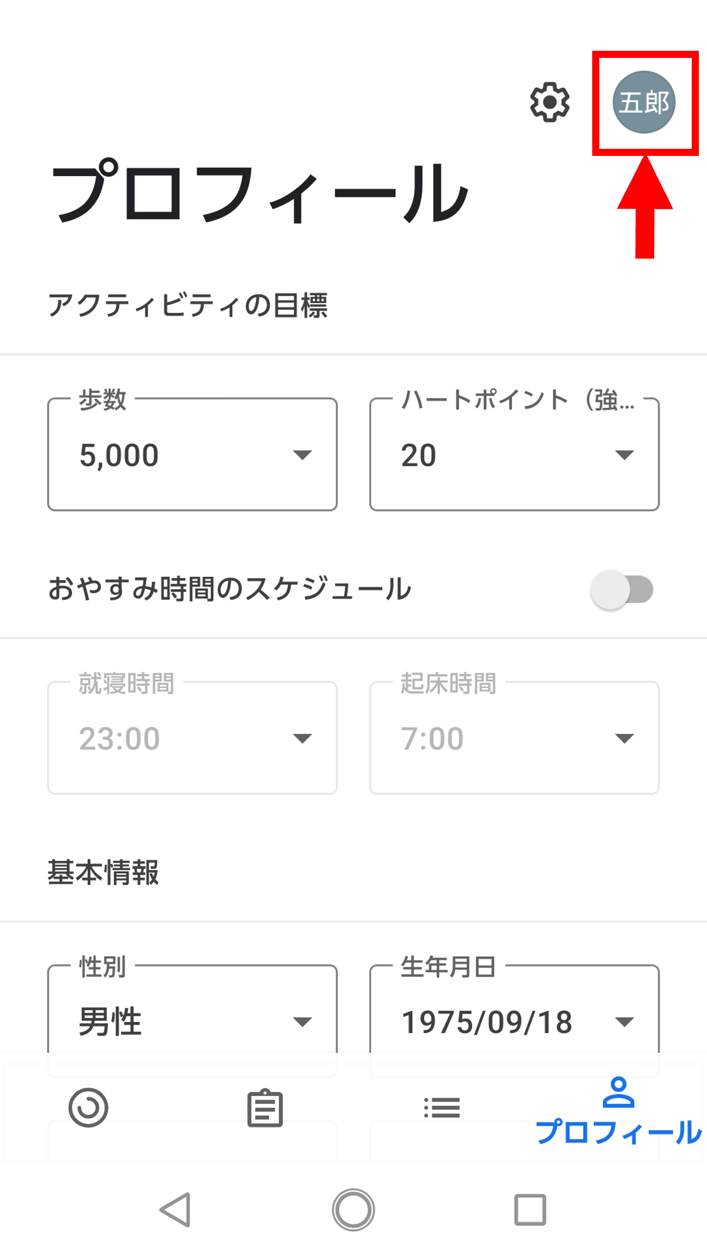Viewport: 707px width, 1257px height.
Task: Open the Home rings tab icon
Action: [x=88, y=1108]
